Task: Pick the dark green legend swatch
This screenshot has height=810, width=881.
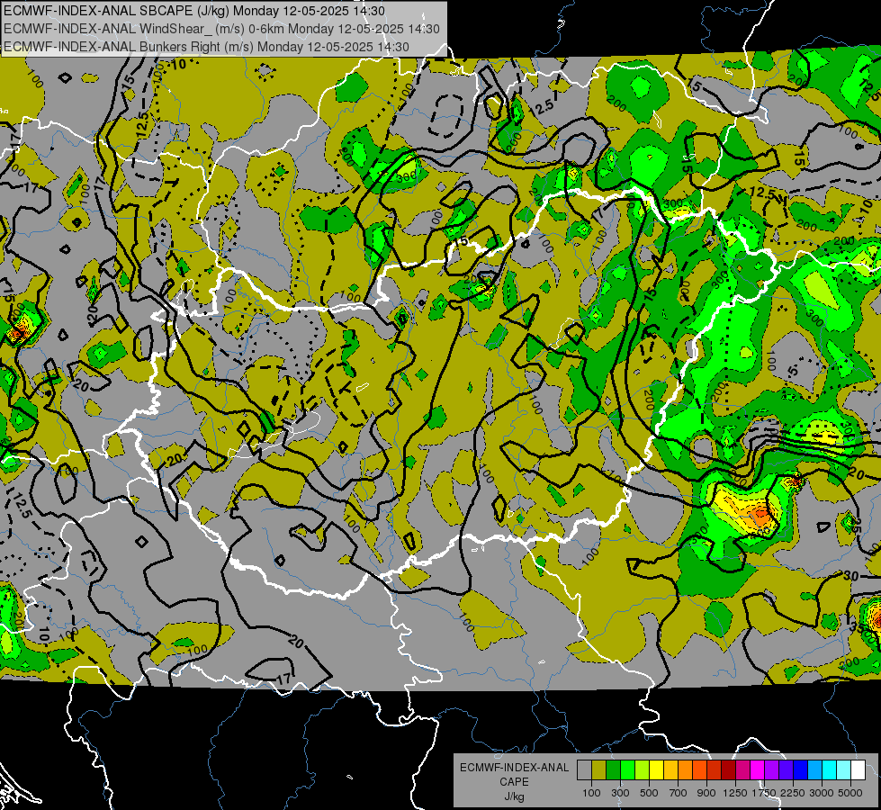Action: pos(613,769)
